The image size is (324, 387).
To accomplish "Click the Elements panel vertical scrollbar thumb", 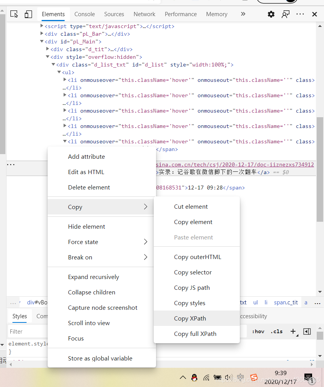I will click(x=320, y=170).
